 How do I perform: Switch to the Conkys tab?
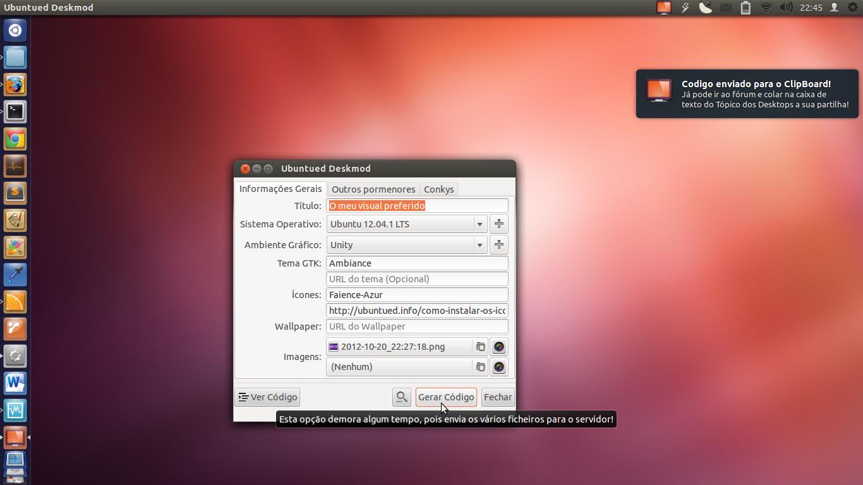point(438,189)
